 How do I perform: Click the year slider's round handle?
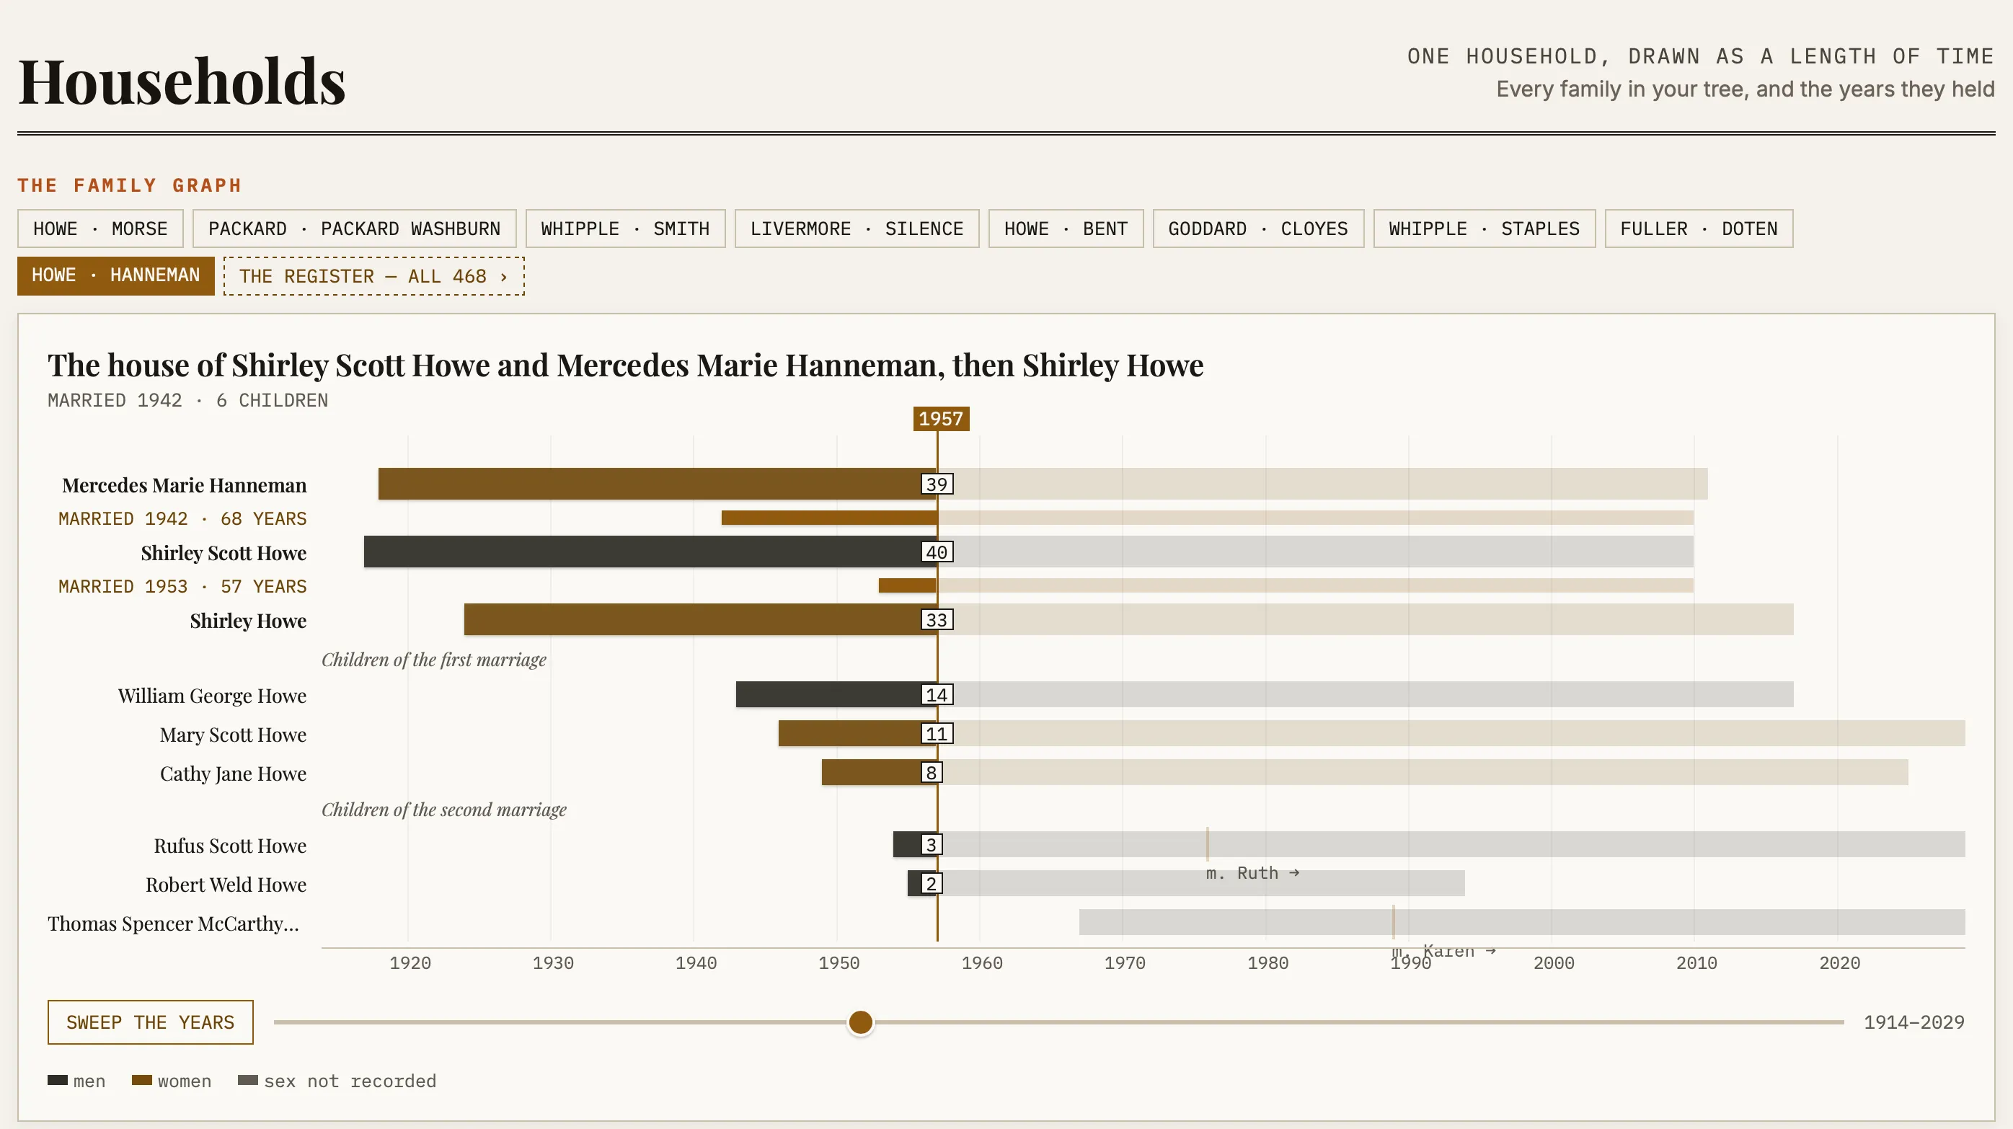pos(860,1022)
